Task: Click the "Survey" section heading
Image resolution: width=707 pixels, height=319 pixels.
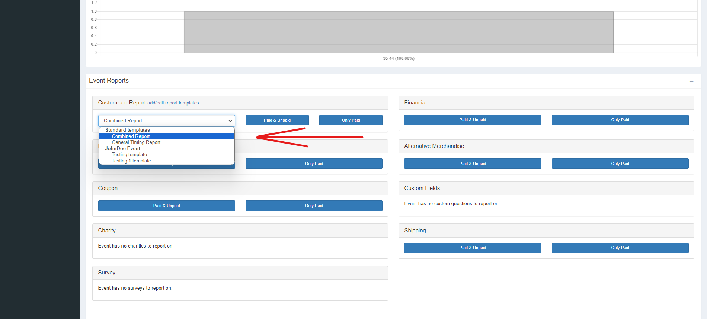Action: 107,273
